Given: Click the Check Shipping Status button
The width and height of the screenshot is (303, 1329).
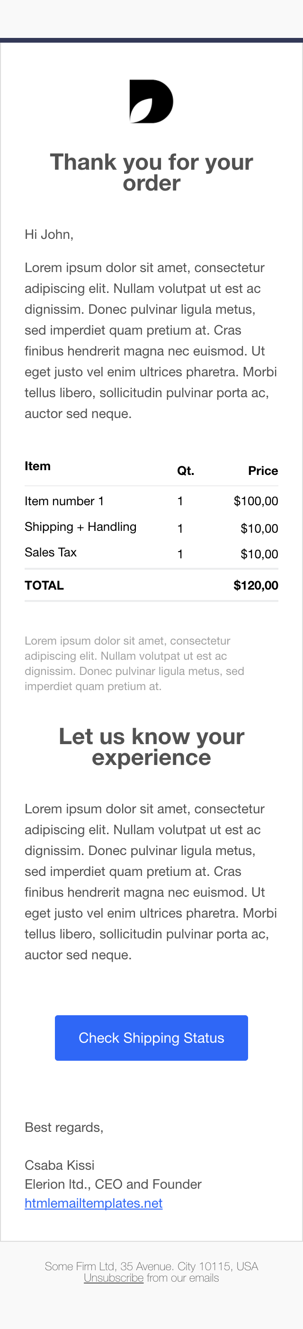Looking at the screenshot, I should [151, 1038].
